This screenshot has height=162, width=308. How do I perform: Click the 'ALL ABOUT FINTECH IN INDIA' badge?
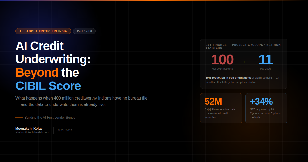point(43,31)
